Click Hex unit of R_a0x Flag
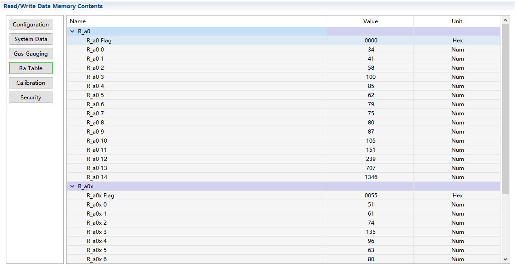The height and width of the screenshot is (268, 516). [457, 196]
